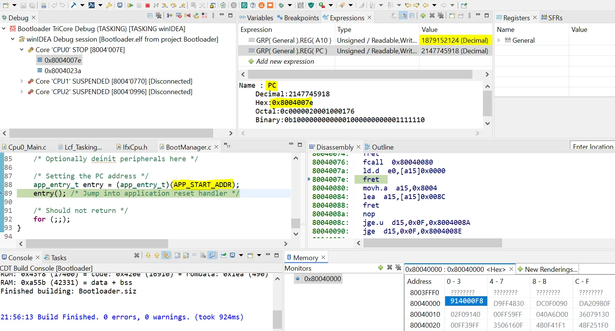The width and height of the screenshot is (615, 331).
Task: Expand Core 'CPU1' SUSPENDED node
Action: [22, 81]
